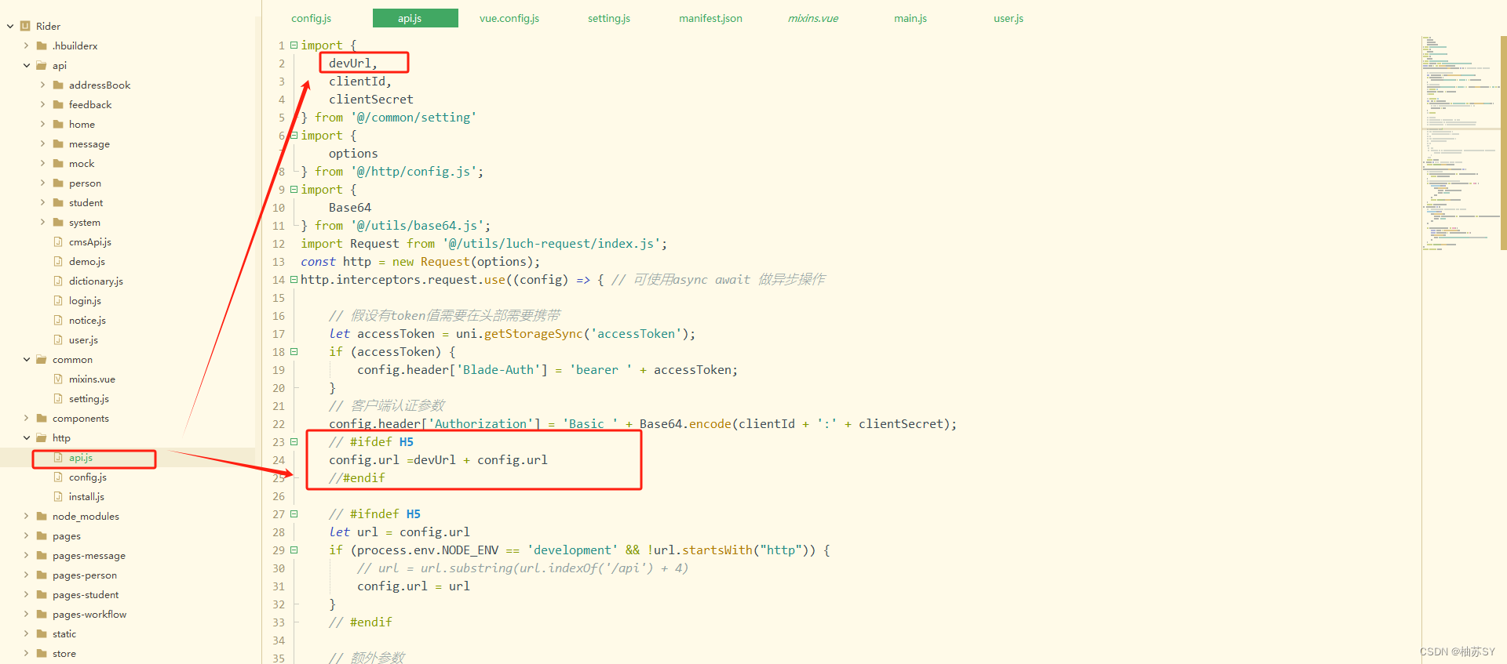The height and width of the screenshot is (664, 1507).
Task: Collapse the api folder
Action: coord(26,66)
